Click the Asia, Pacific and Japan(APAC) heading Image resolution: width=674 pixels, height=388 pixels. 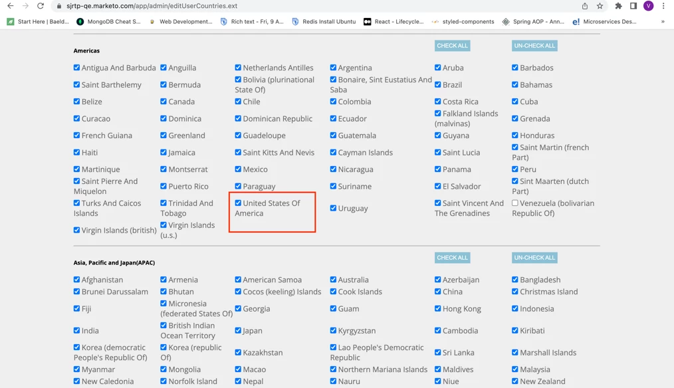click(114, 262)
